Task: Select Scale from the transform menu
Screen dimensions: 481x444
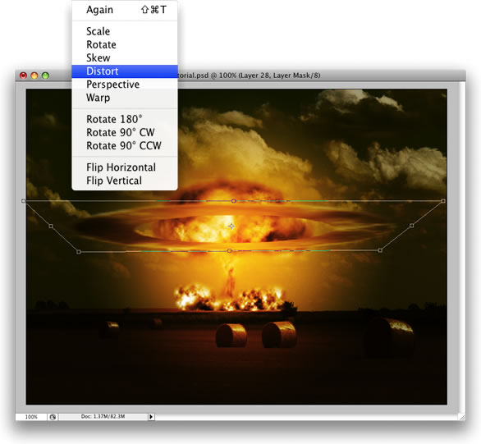Action: point(125,31)
